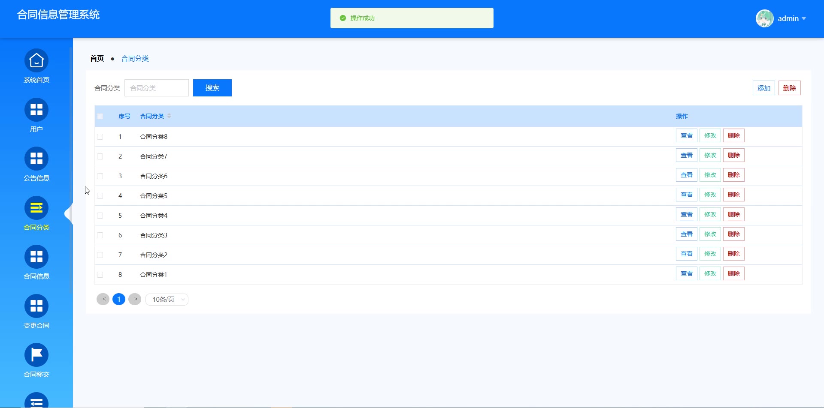The image size is (824, 408).
Task: Click the 合同分类 breadcrumb link
Action: point(135,58)
